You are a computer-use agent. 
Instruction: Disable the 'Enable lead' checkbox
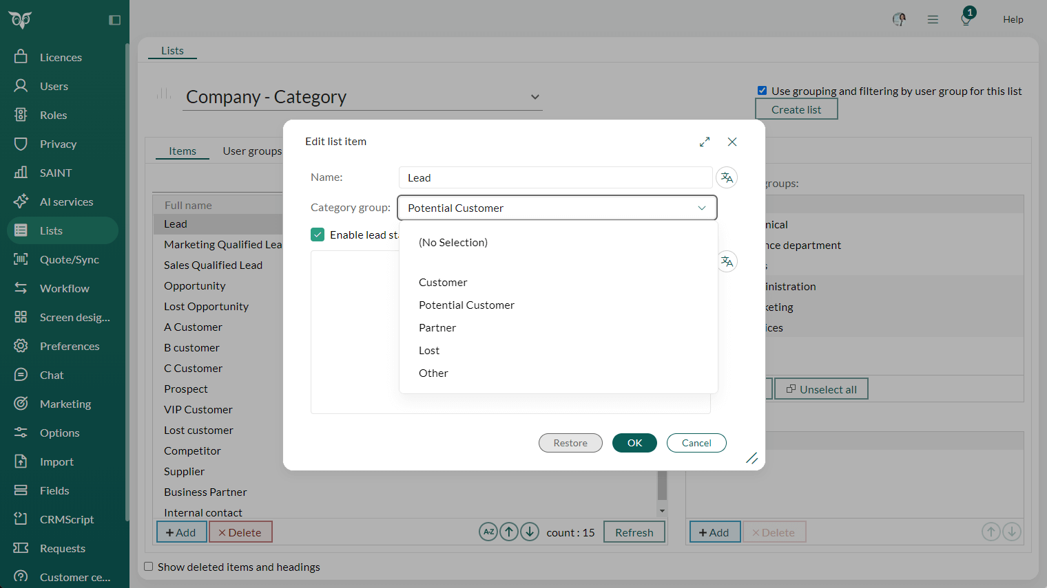click(318, 234)
